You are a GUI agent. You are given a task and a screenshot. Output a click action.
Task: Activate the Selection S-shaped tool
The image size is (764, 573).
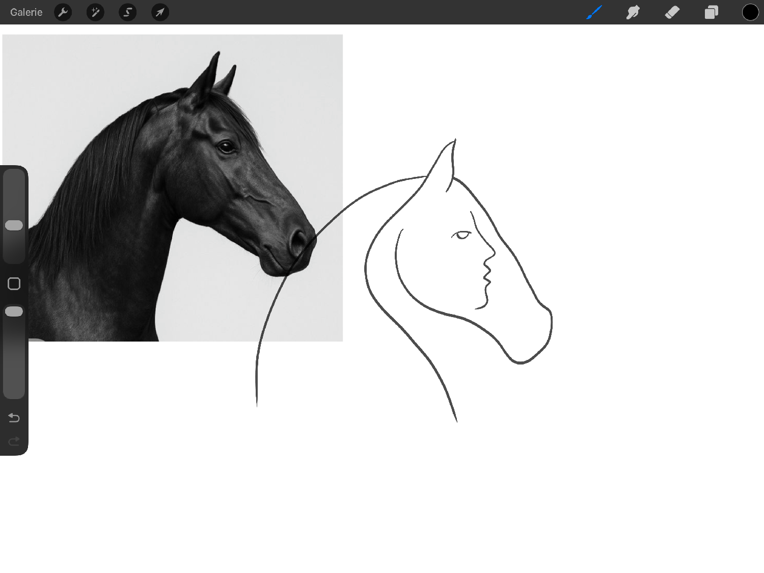pos(127,12)
